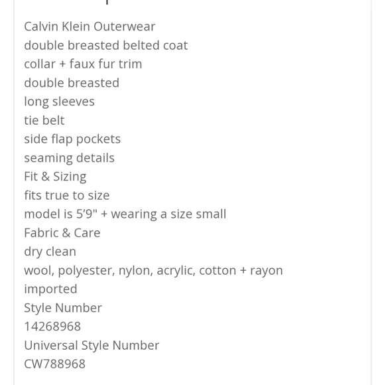
Task: Select the 'long sleeves' detail line
Action: coord(59,102)
